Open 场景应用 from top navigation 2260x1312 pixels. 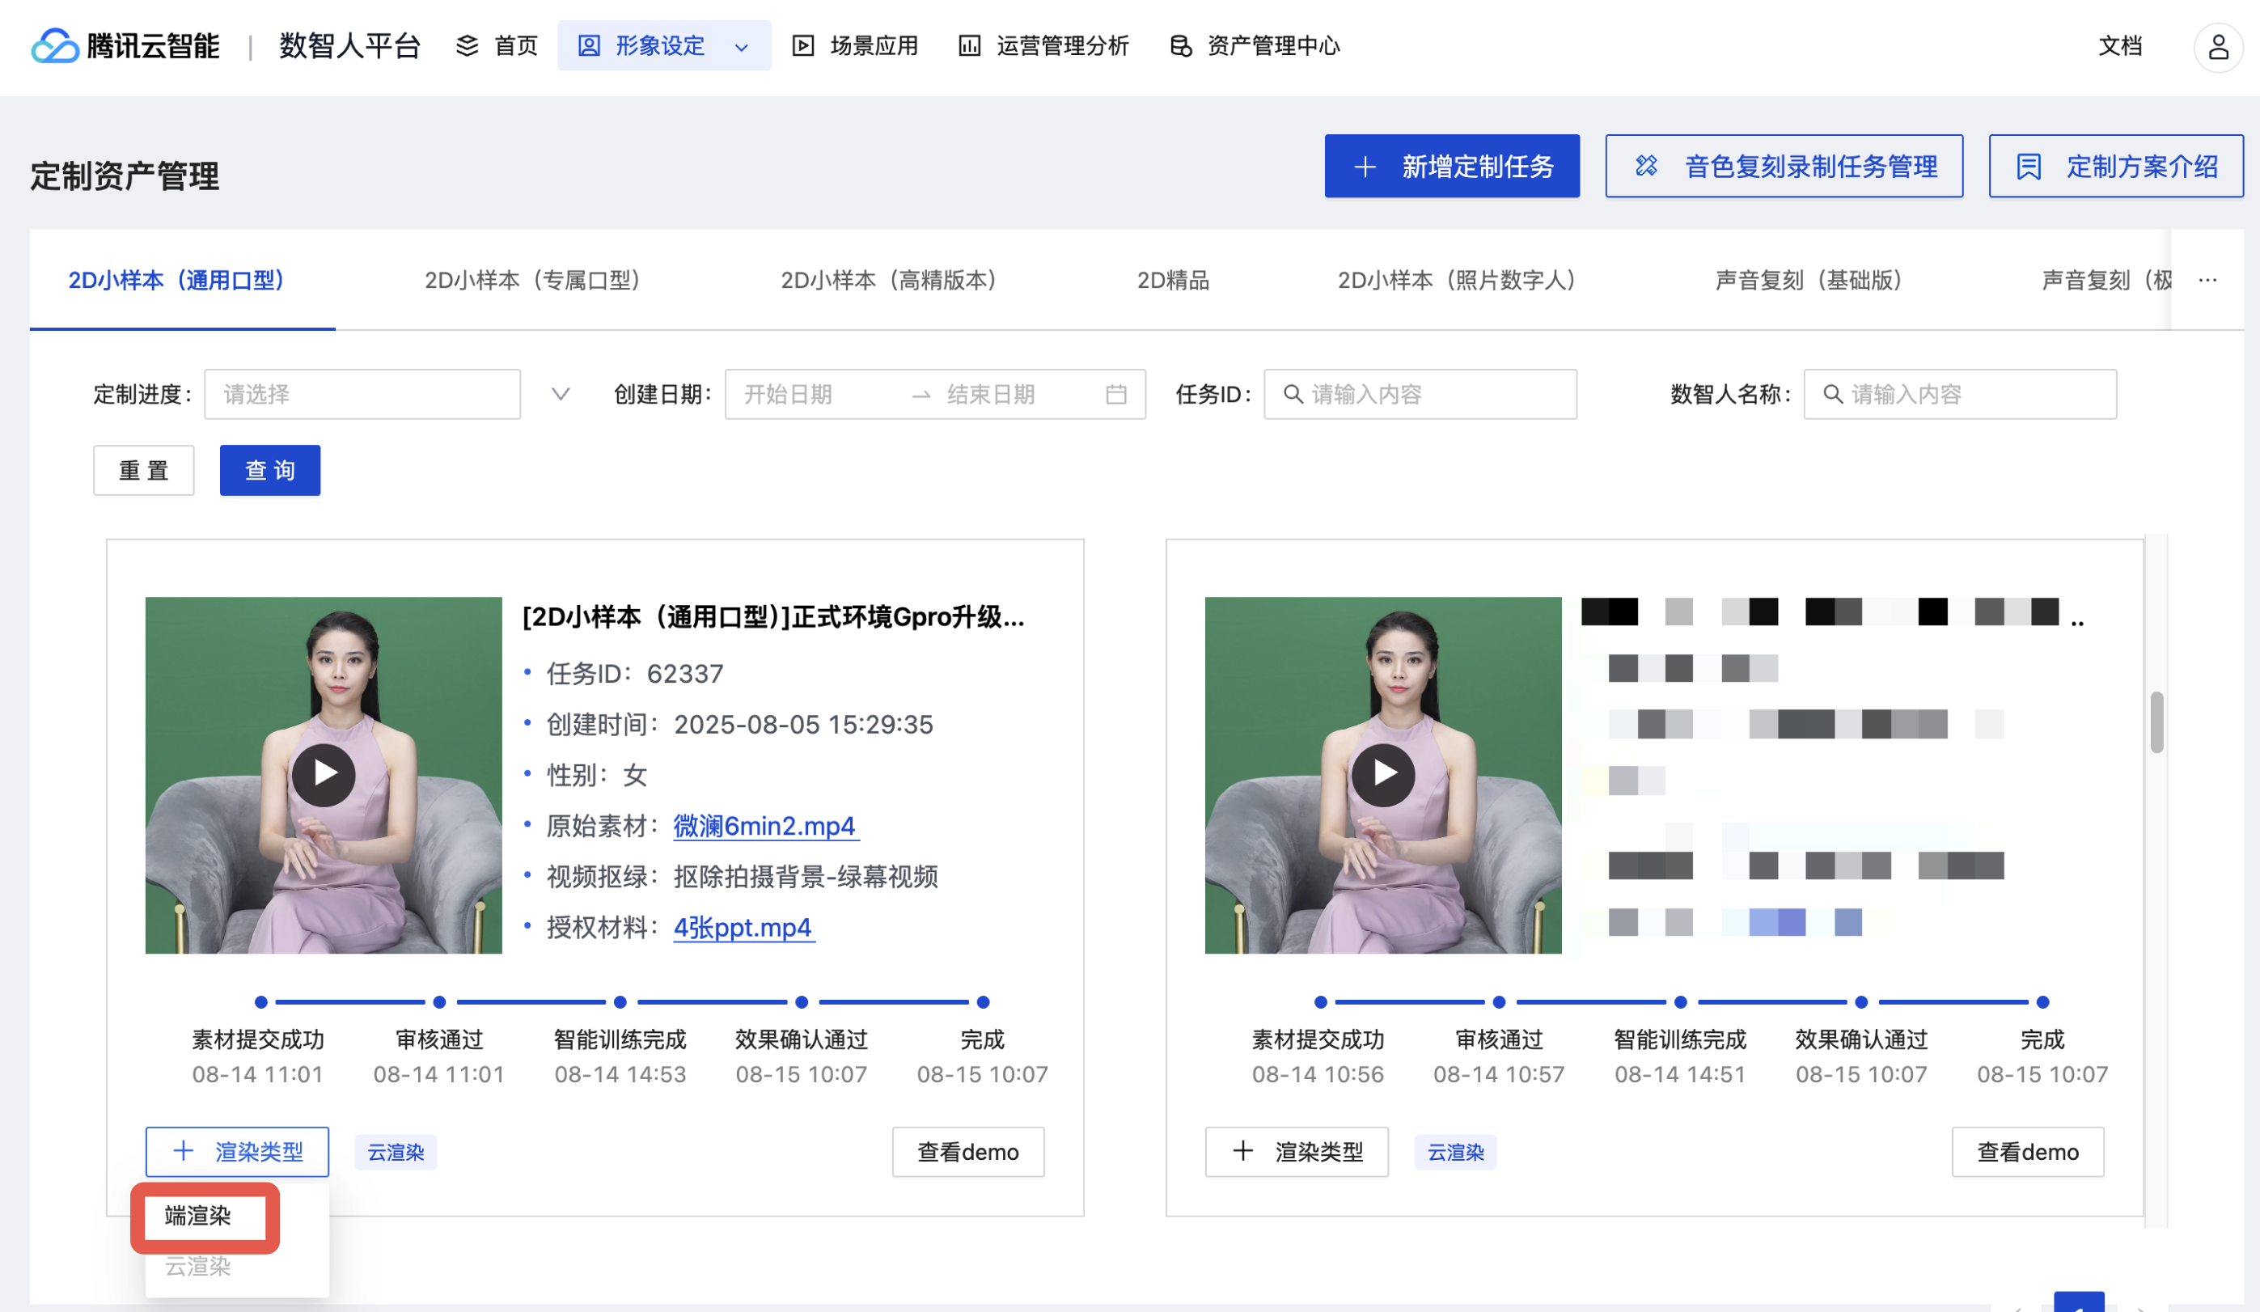(x=856, y=46)
